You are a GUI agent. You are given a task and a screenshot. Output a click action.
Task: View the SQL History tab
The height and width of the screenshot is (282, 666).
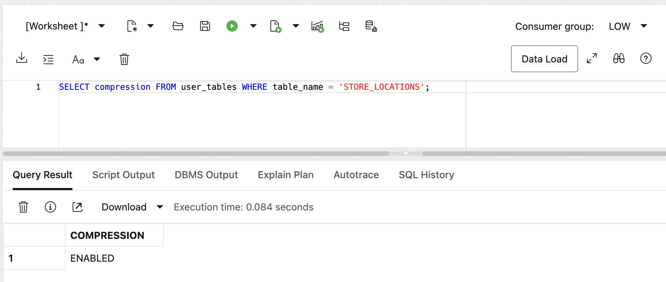pos(427,175)
